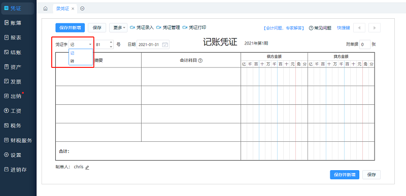Open the 凭证 sidebar module
Screen dimensions: 406x196
pyautogui.click(x=17, y=9)
